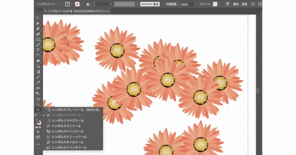Click the スタイル style swatch
Viewport: 296px width, 155px height.
(215, 4)
